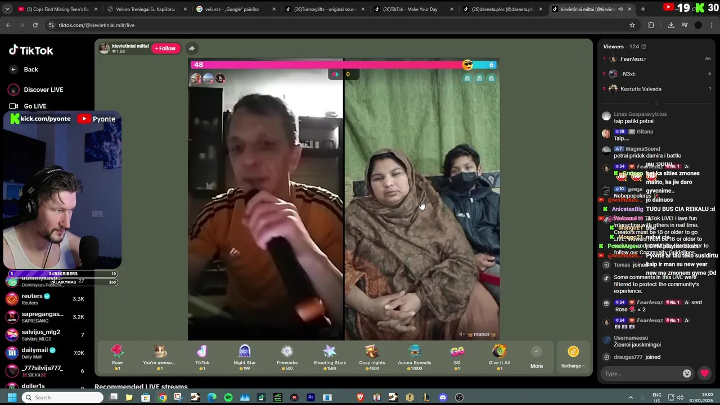Image resolution: width=720 pixels, height=405 pixels.
Task: Click the TikTok logo
Action: click(31, 51)
